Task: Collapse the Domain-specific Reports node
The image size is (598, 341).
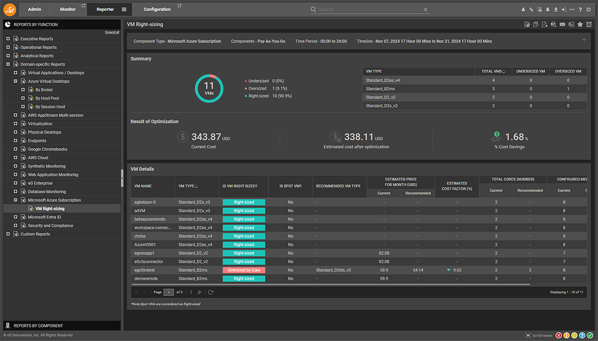Action: tap(8, 64)
